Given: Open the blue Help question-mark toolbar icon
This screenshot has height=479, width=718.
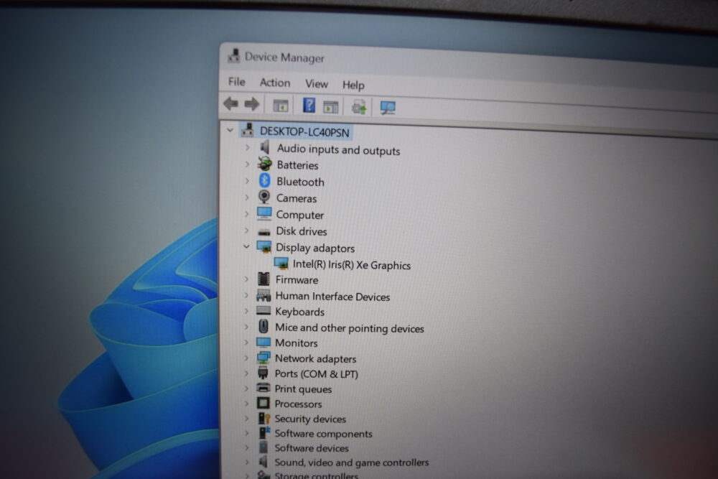Looking at the screenshot, I should (309, 106).
